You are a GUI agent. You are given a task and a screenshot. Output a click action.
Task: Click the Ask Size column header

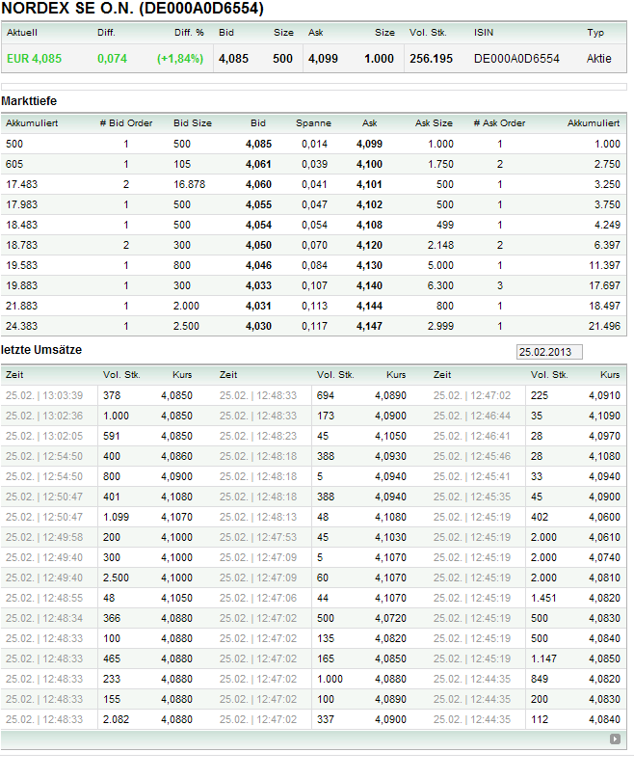434,123
